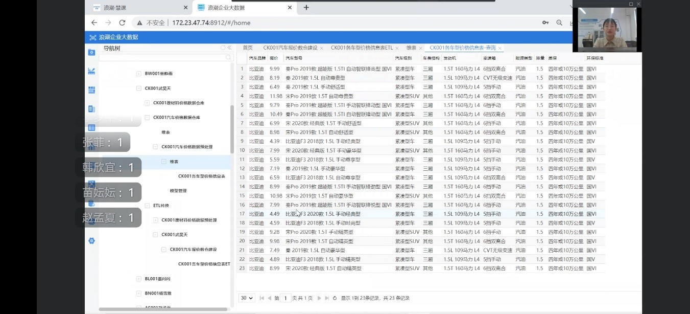The width and height of the screenshot is (690, 314).
Task: Collapse the CK001汽车价格数据仓库 node
Action: pos(147,117)
